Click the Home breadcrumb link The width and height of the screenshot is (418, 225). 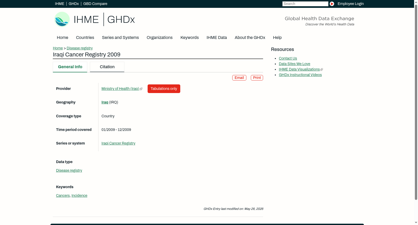58,48
